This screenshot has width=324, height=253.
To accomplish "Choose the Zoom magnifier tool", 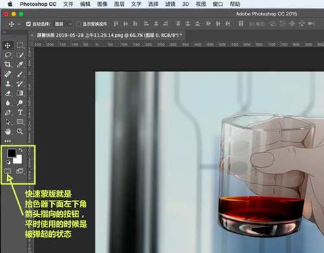I will (20, 131).
